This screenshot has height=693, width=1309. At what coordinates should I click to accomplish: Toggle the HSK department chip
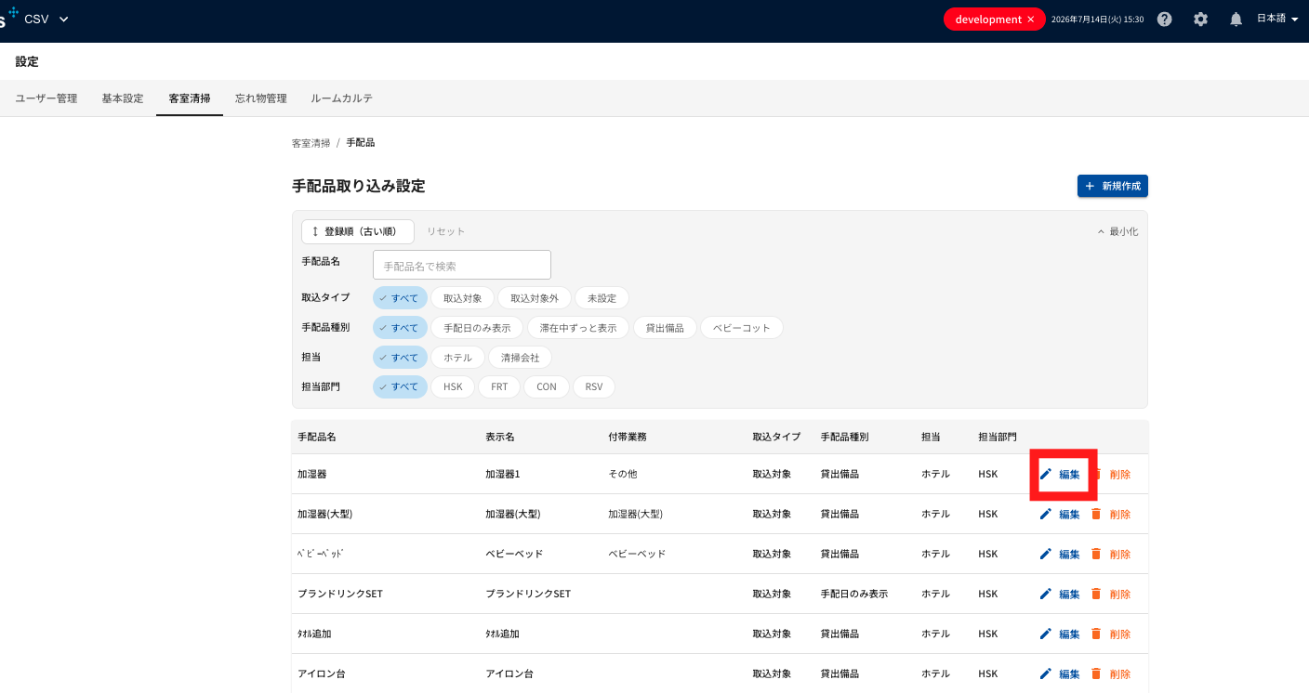coord(453,387)
